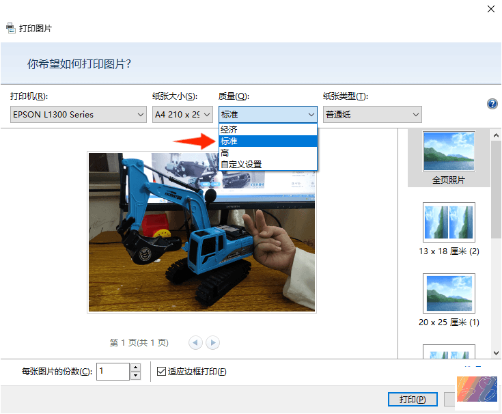Go to next page arrow button

[x=213, y=342]
